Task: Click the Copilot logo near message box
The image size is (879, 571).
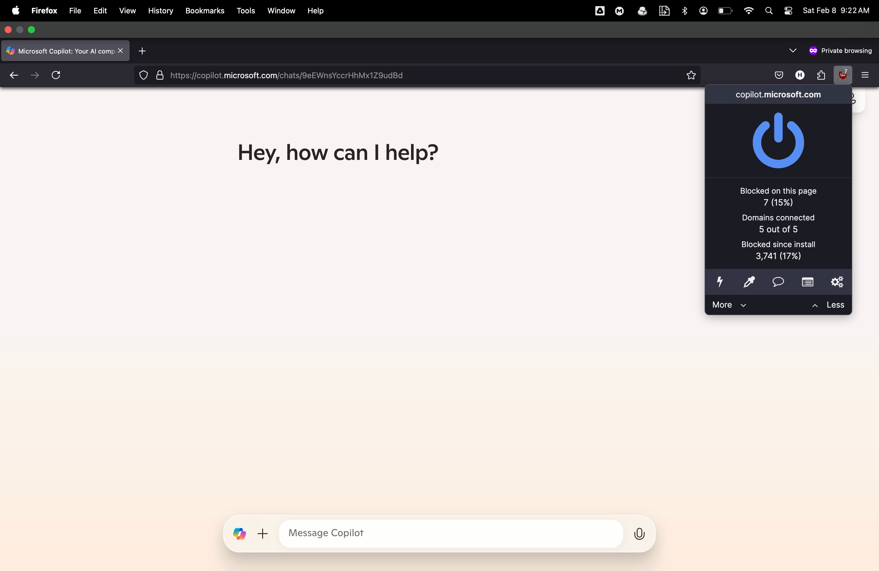Action: point(239,533)
